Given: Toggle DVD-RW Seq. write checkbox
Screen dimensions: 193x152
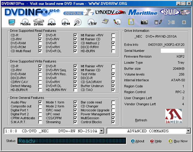Looking at the screenshot, I should point(75,70).
